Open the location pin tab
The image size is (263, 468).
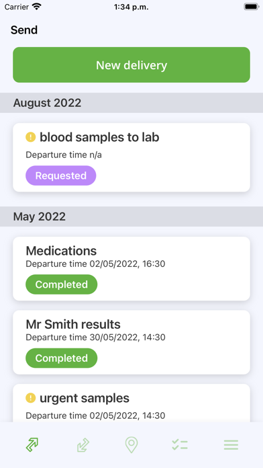pos(131,444)
